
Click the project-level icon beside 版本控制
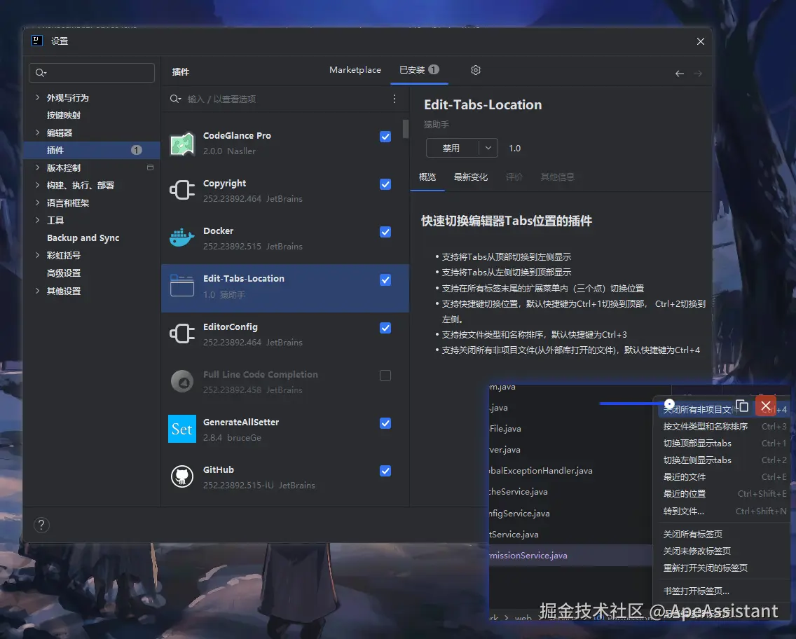(x=150, y=167)
